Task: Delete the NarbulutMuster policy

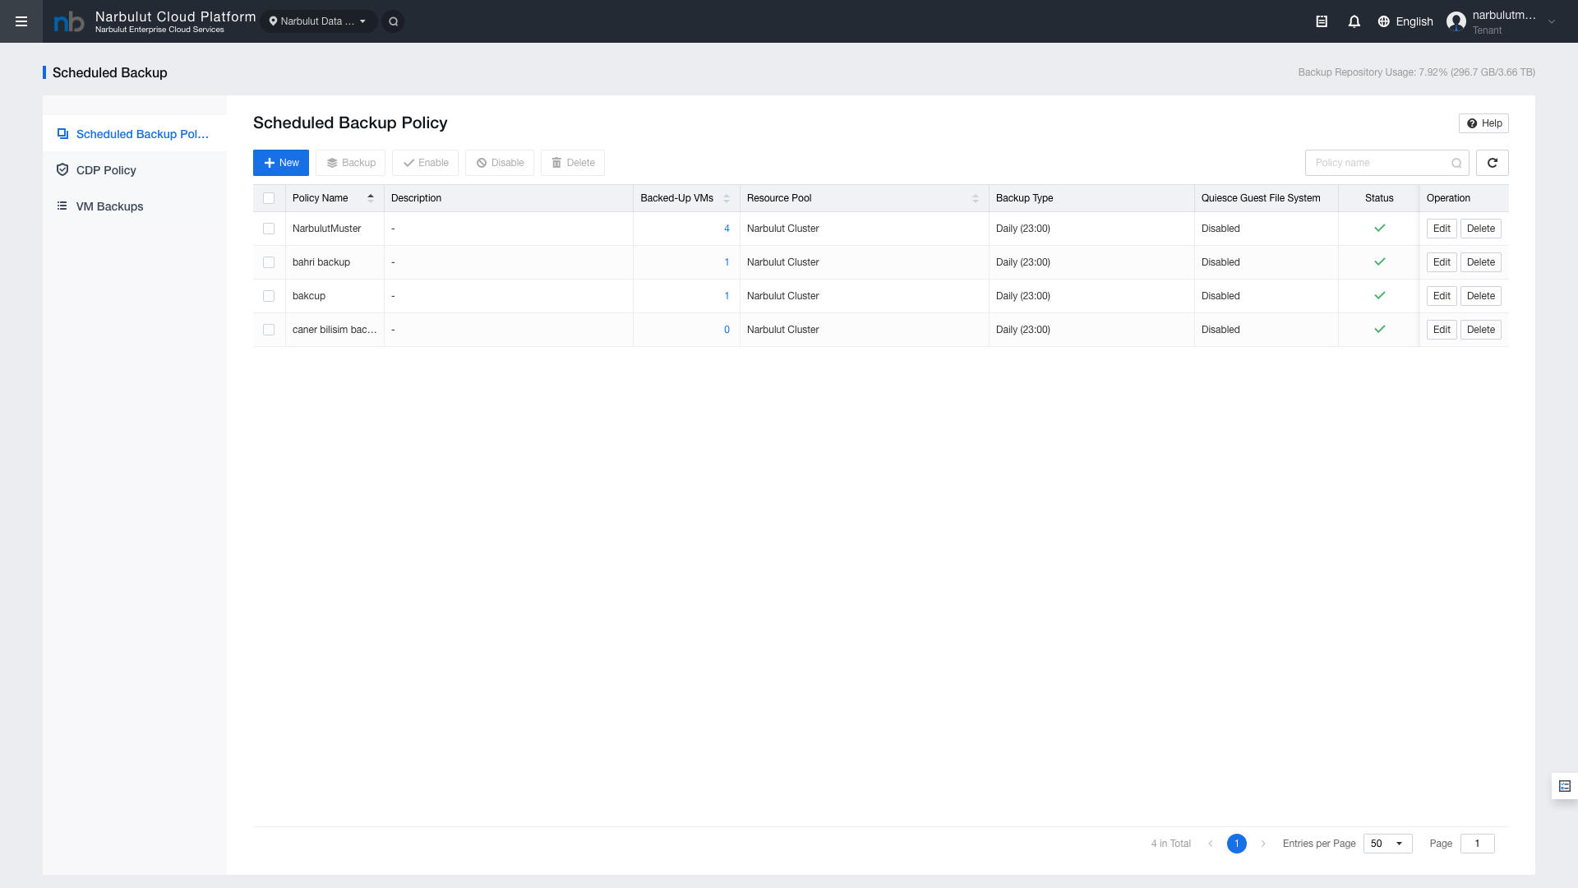Action: point(1481,229)
